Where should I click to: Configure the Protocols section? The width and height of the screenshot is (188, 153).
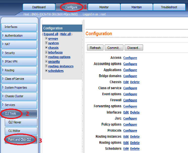point(130,131)
